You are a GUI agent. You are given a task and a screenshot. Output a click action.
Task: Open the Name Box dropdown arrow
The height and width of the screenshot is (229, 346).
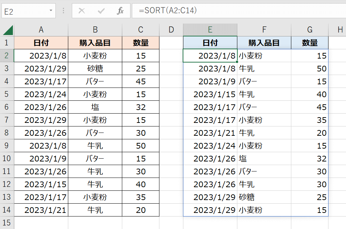click(51, 11)
